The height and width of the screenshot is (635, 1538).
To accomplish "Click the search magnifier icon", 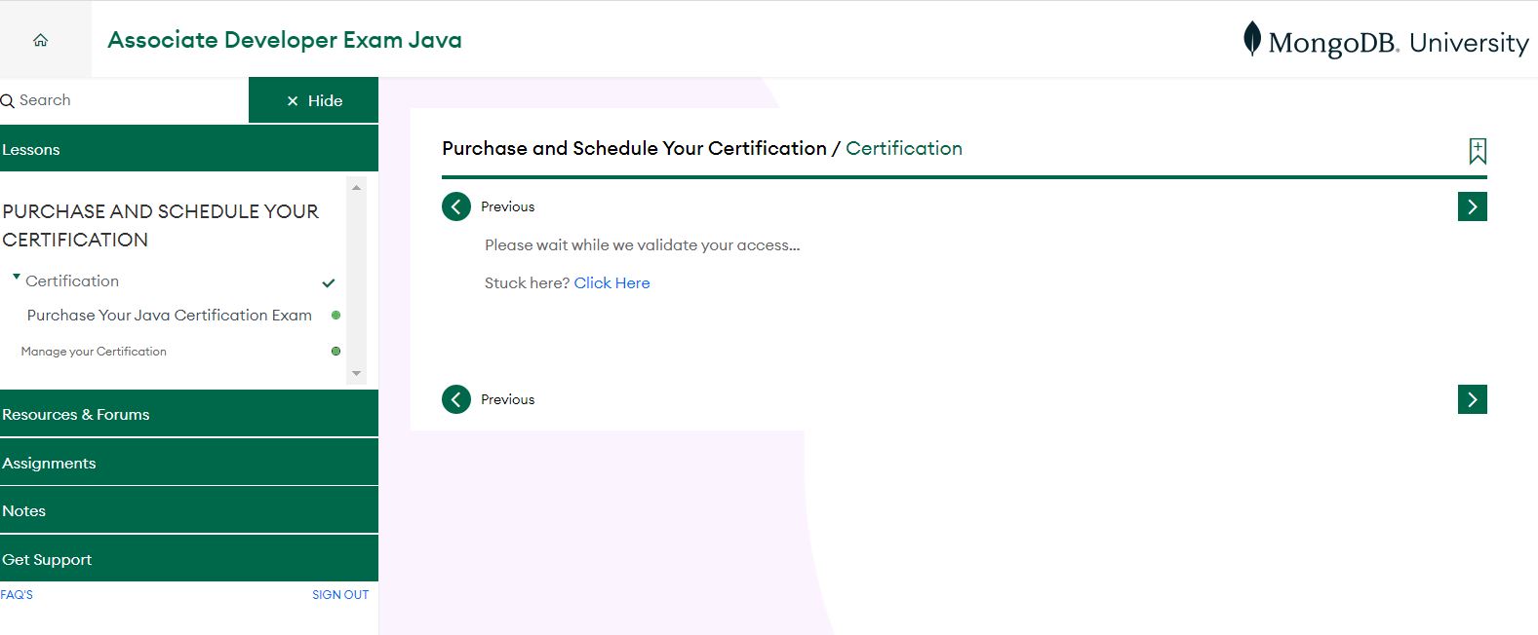I will (x=8, y=100).
